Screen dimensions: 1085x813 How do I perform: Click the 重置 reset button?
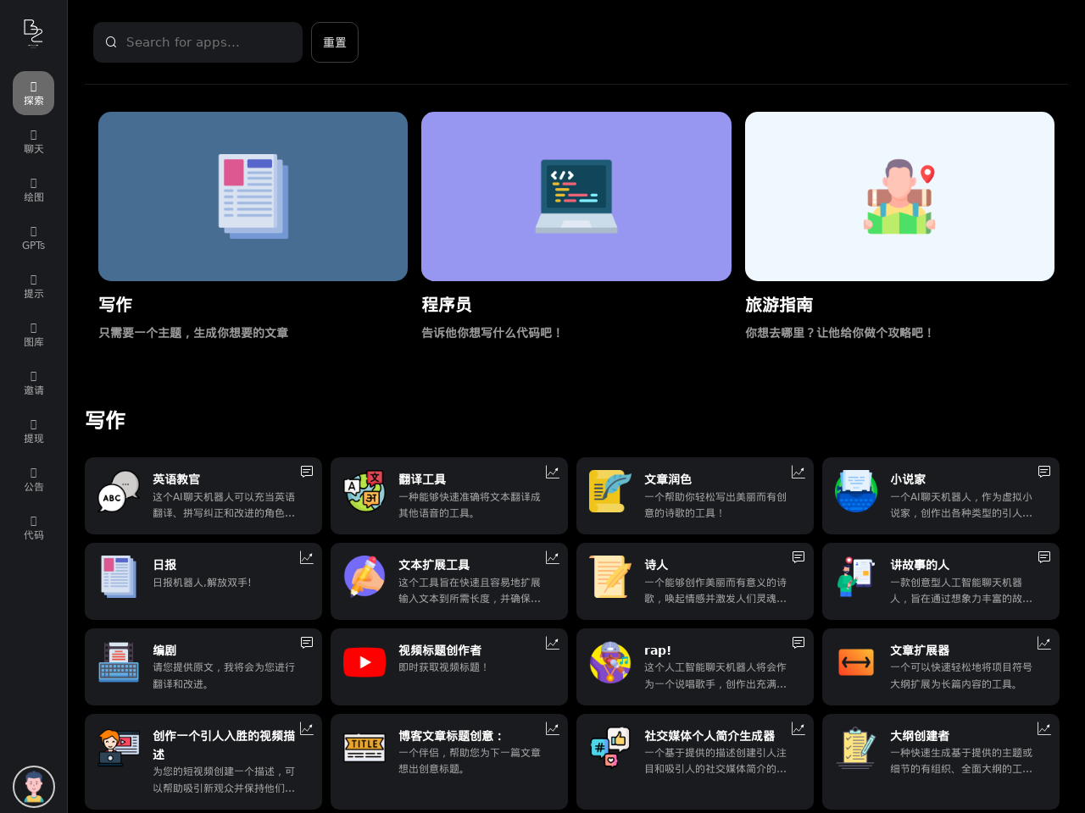335,41
